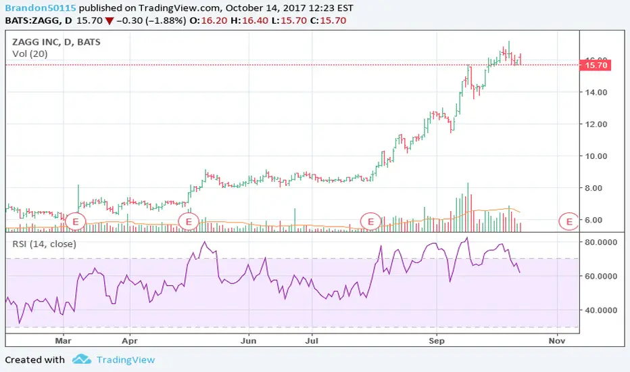
Task: Open the Brandon50115 author link
Action: point(40,8)
